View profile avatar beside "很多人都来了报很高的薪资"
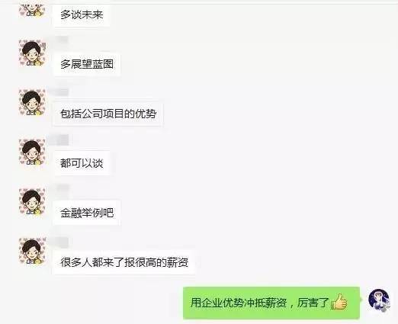The height and width of the screenshot is (324, 398). (x=32, y=252)
